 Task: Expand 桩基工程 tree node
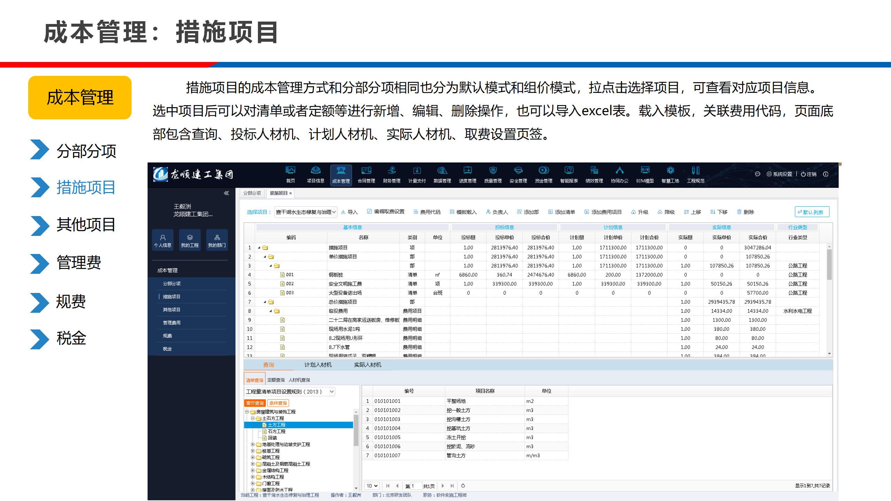click(x=253, y=451)
